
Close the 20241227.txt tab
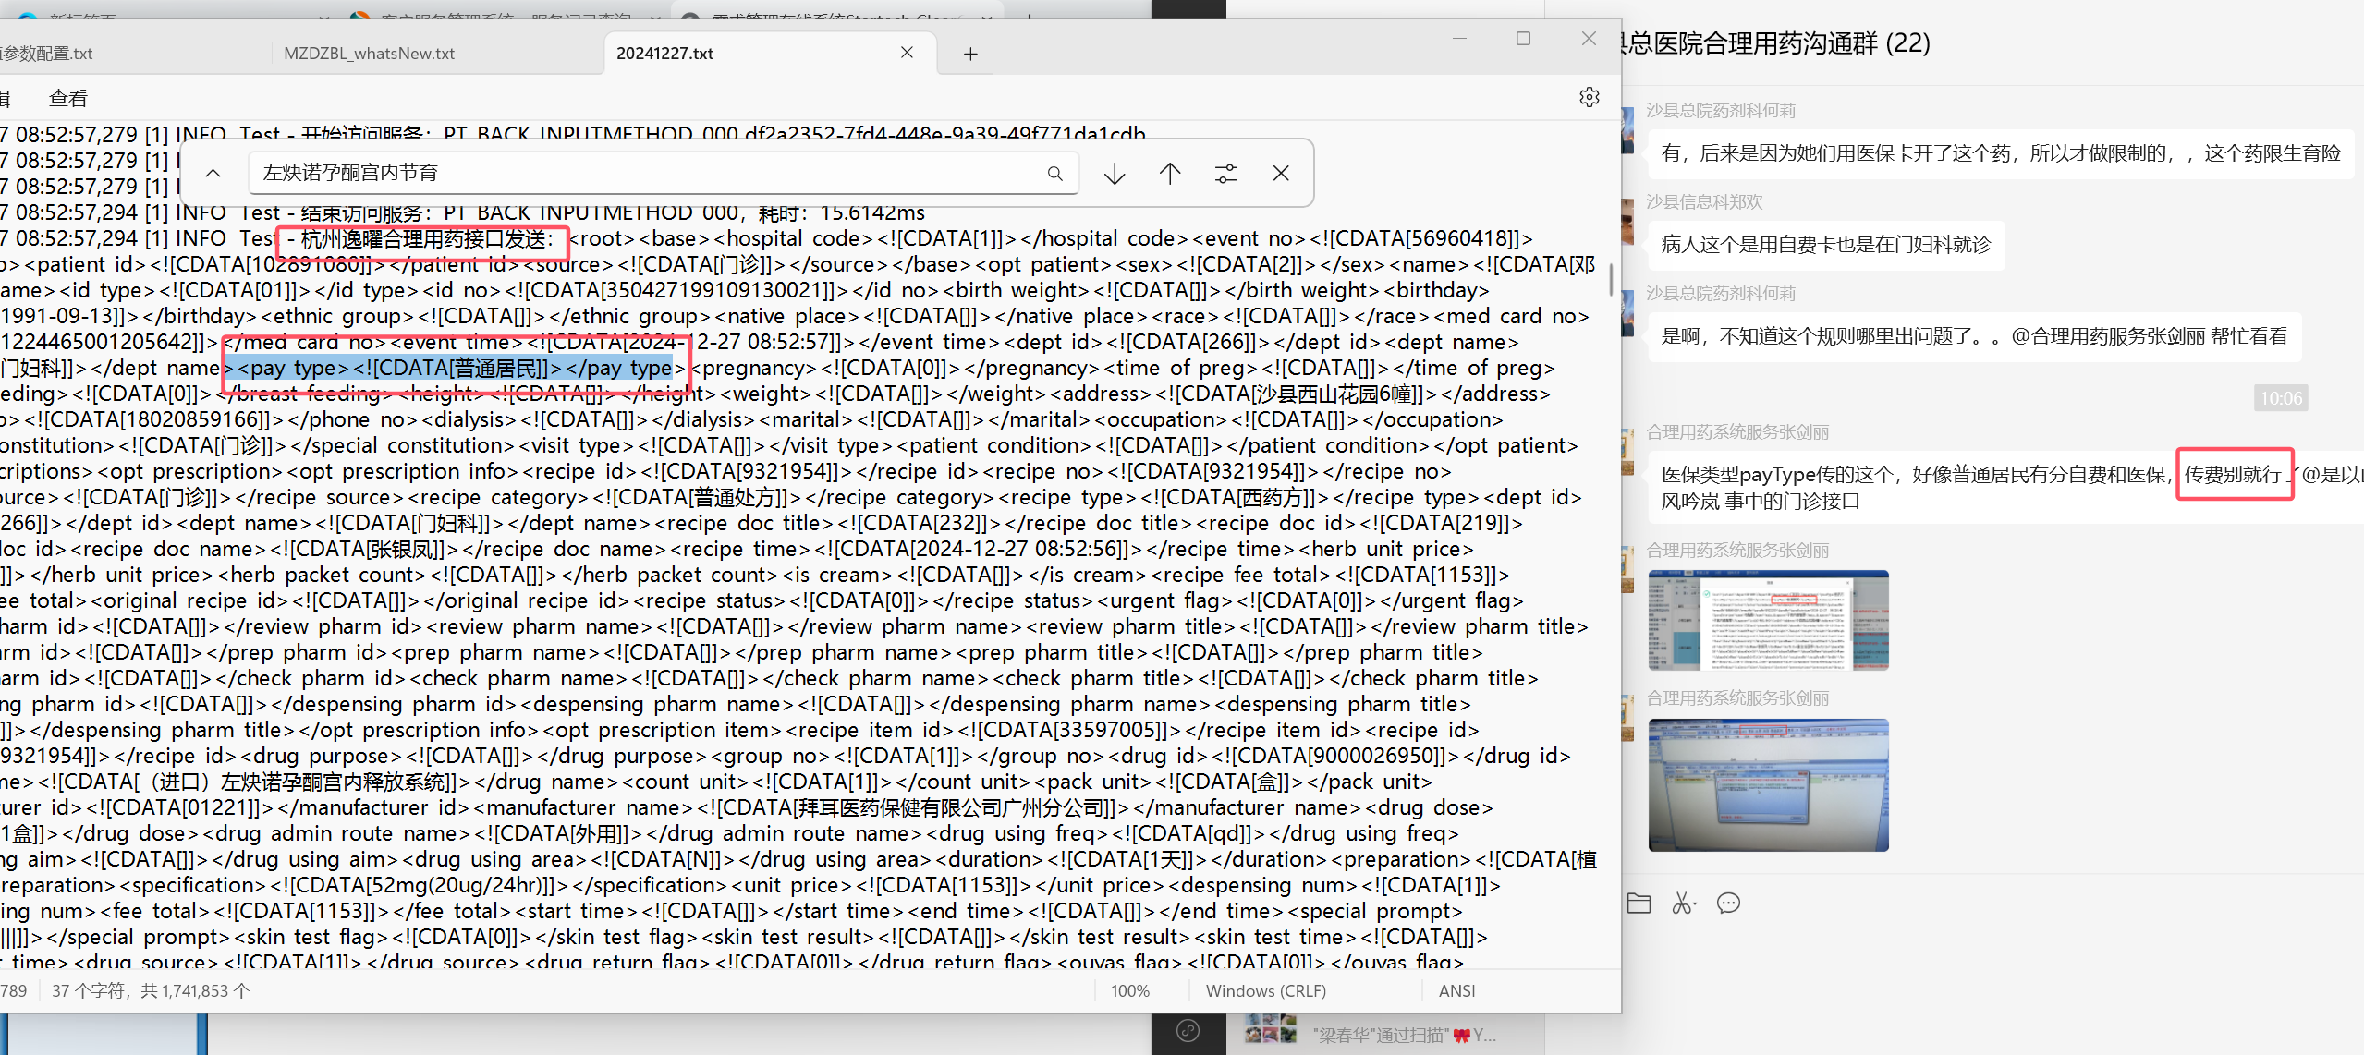[907, 53]
